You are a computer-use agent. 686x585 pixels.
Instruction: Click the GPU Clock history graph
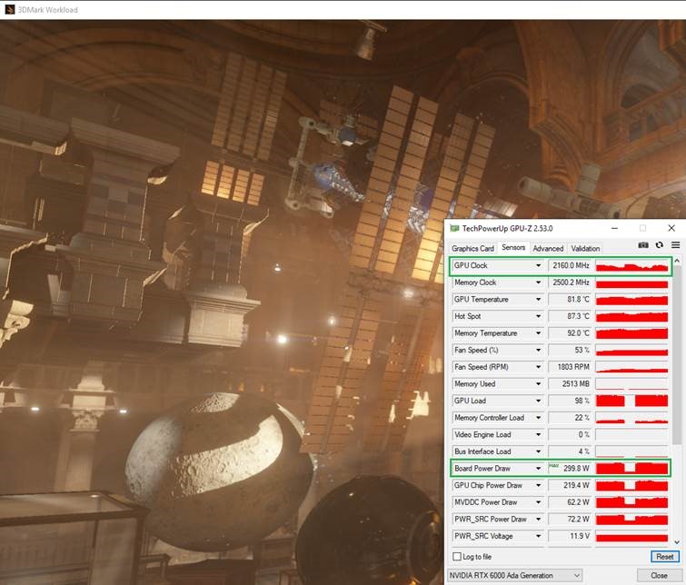tap(631, 265)
